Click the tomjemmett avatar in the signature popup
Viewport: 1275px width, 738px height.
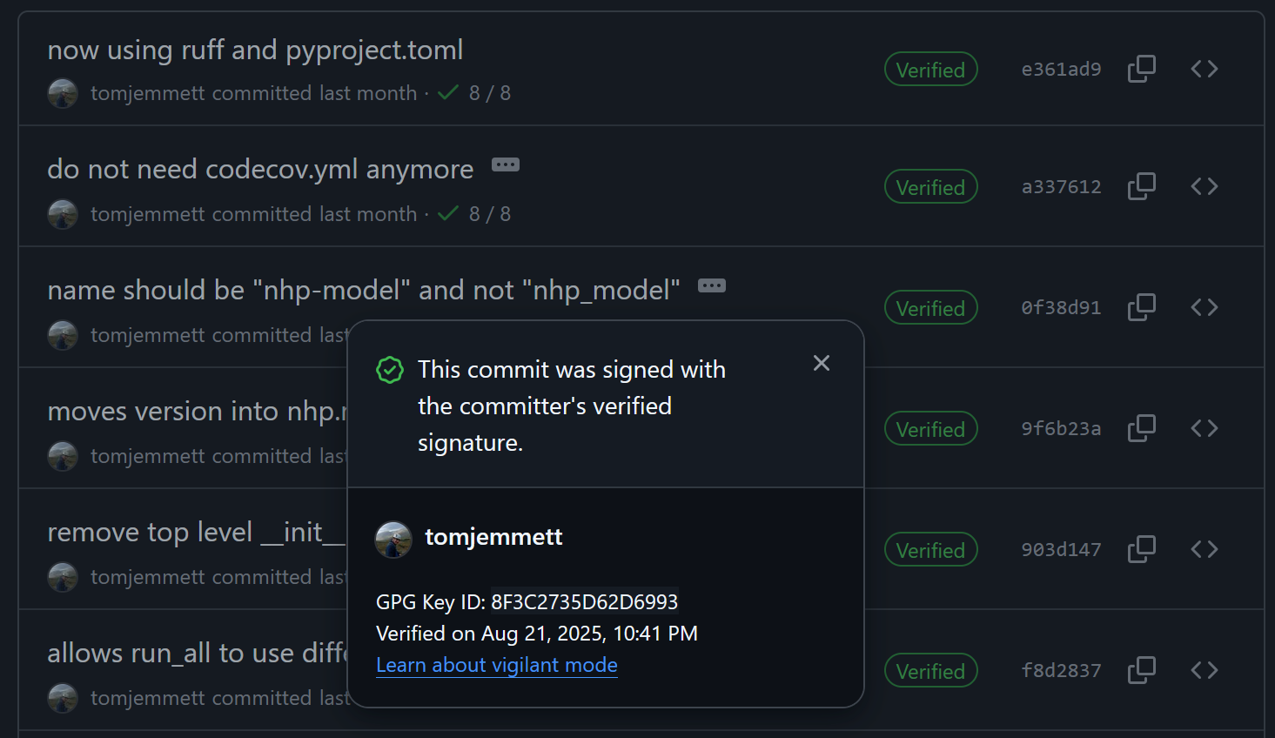[x=393, y=540]
